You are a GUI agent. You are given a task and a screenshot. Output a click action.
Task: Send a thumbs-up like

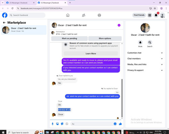[120, 124]
